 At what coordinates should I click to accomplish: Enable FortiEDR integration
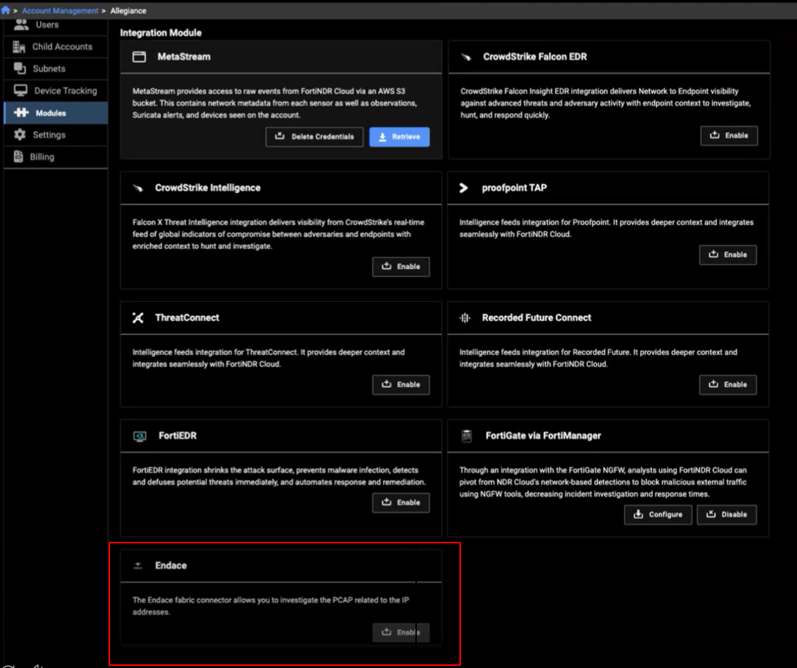[401, 502]
